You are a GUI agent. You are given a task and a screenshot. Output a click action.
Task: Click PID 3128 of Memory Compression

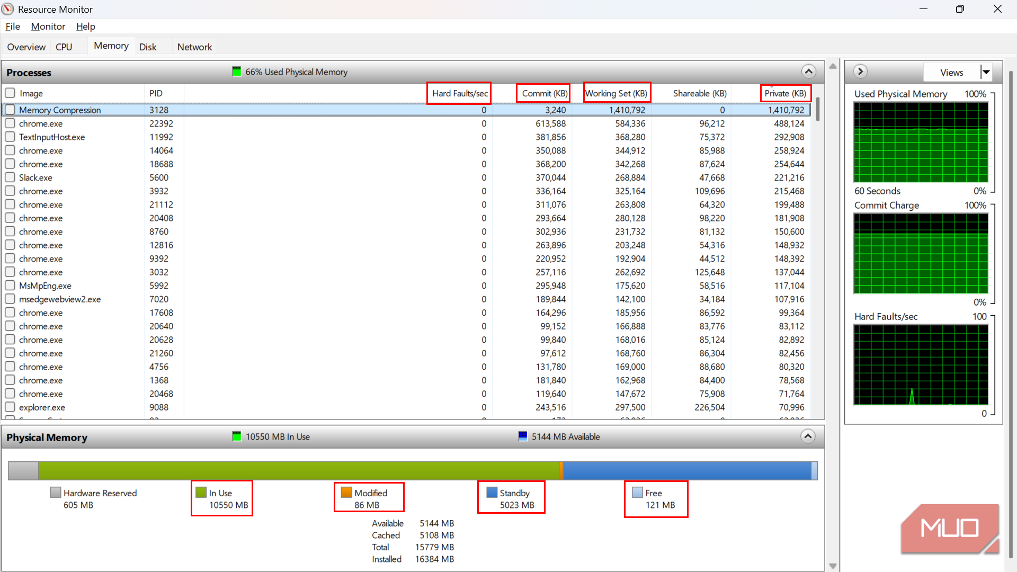click(x=159, y=110)
